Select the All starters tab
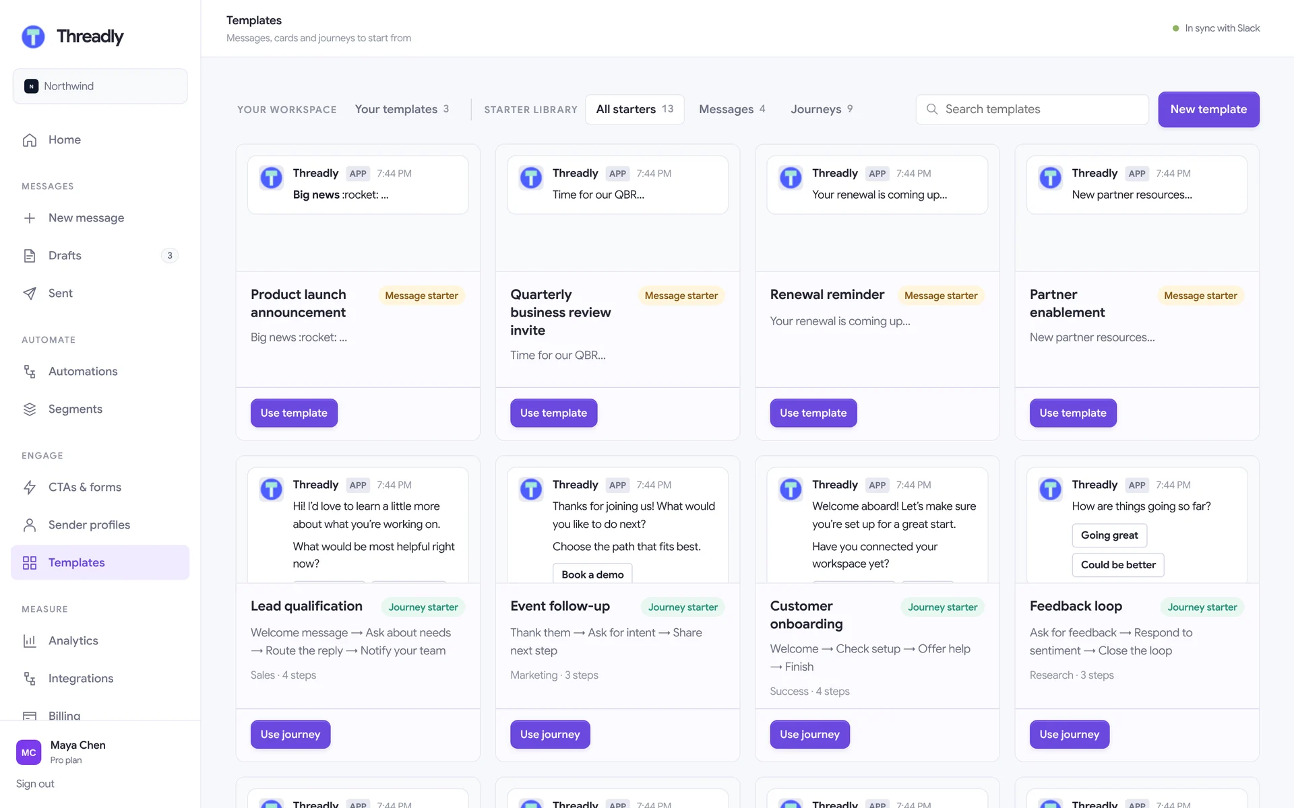1294x808 pixels. [x=635, y=109]
